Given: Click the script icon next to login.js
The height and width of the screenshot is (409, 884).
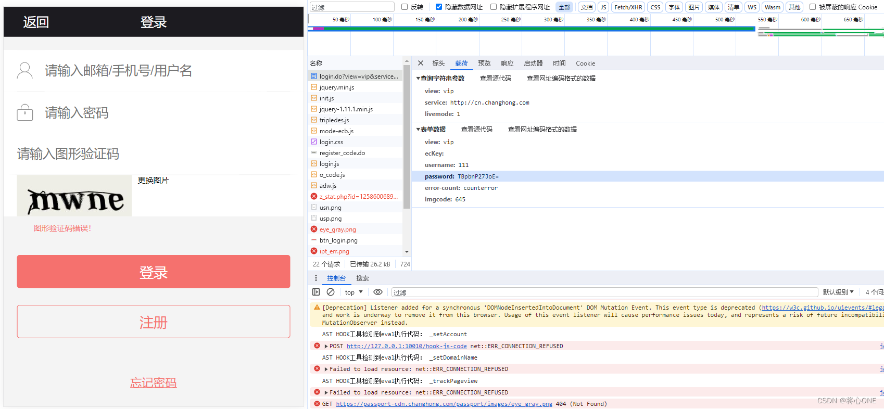Looking at the screenshot, I should point(314,163).
